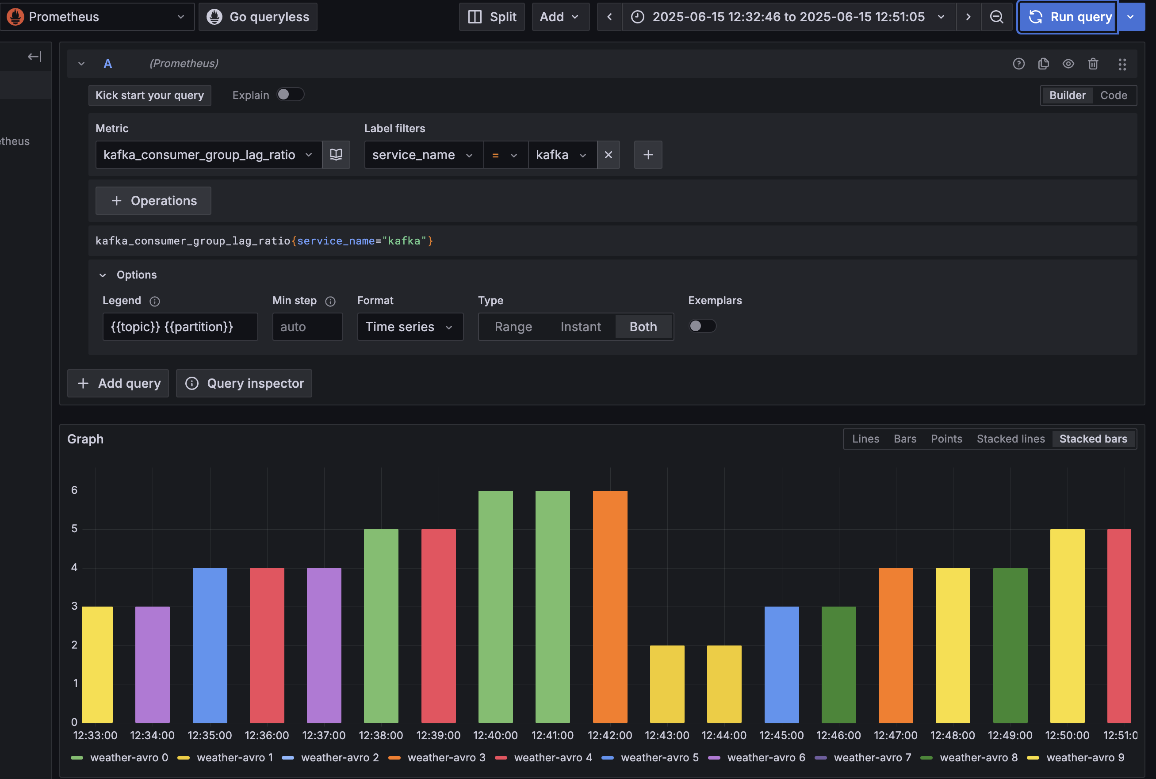Select Instant query type
The image size is (1156, 779).
[x=581, y=327]
